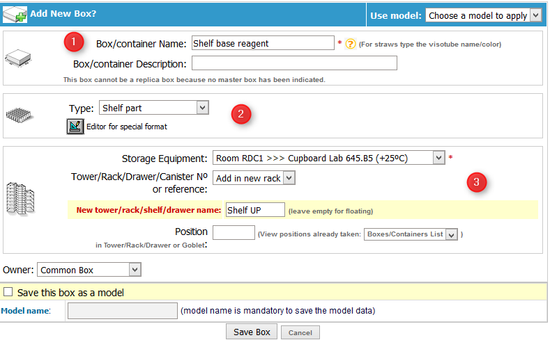Click the replica box notice text

(194, 80)
